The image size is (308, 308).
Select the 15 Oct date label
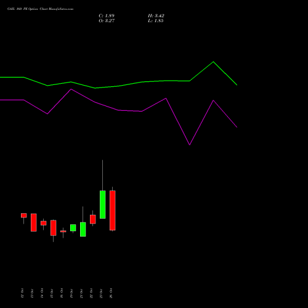(x=52, y=293)
